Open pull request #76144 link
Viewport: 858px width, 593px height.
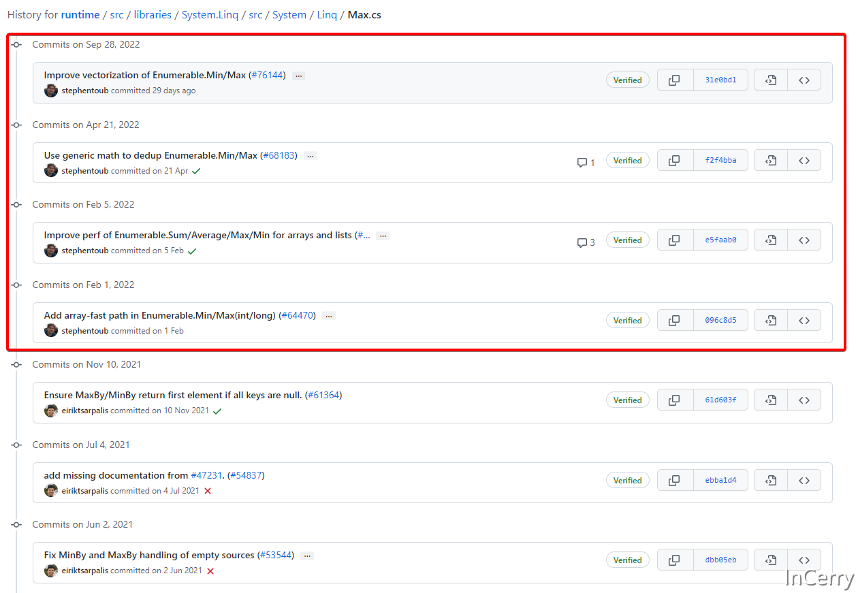(x=267, y=76)
